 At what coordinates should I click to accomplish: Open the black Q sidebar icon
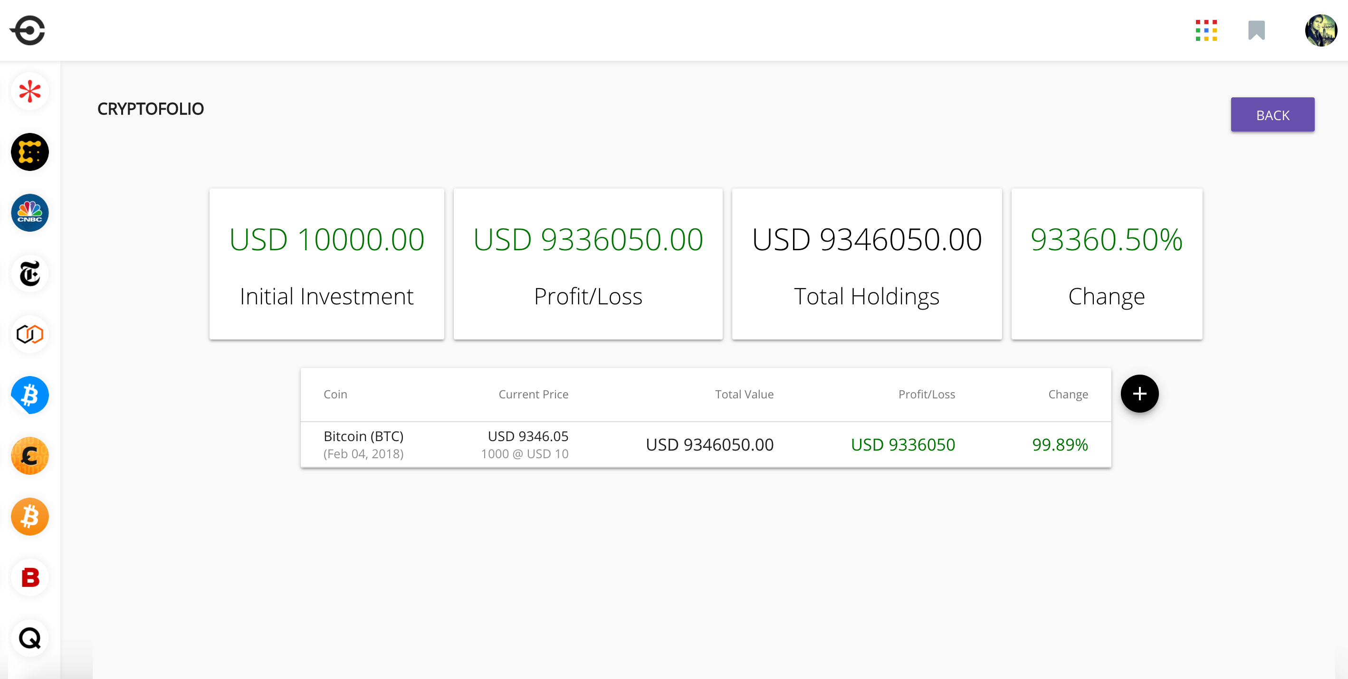click(30, 638)
